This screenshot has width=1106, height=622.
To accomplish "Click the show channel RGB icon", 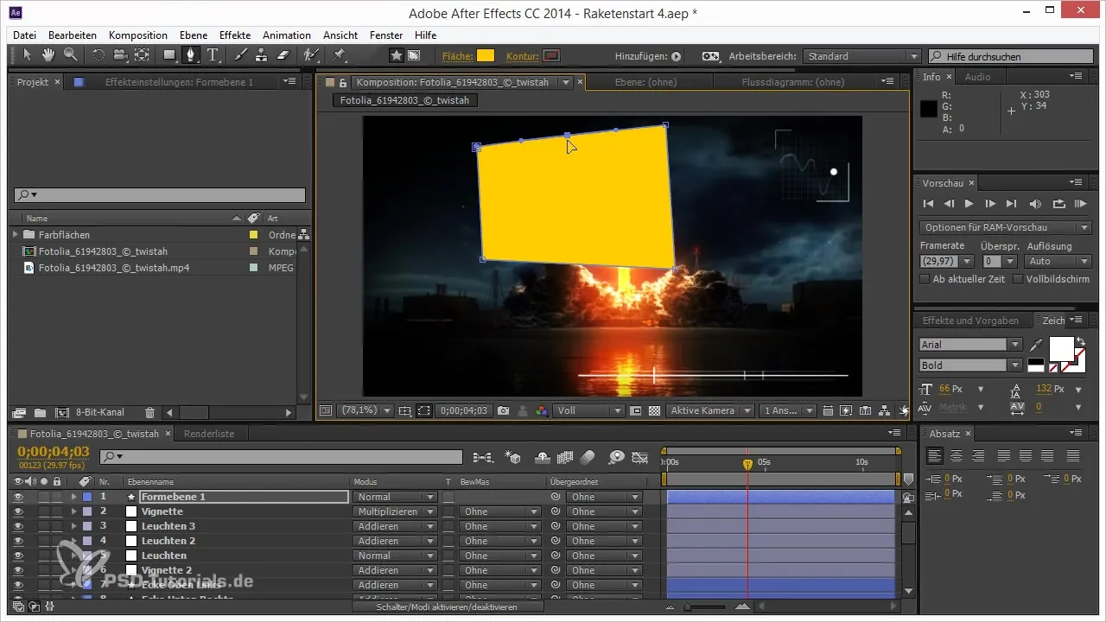I will point(542,410).
